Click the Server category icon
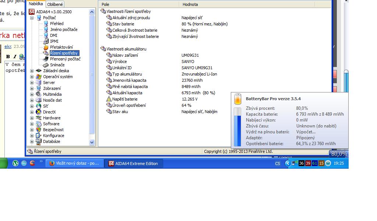 pyautogui.click(x=39, y=83)
